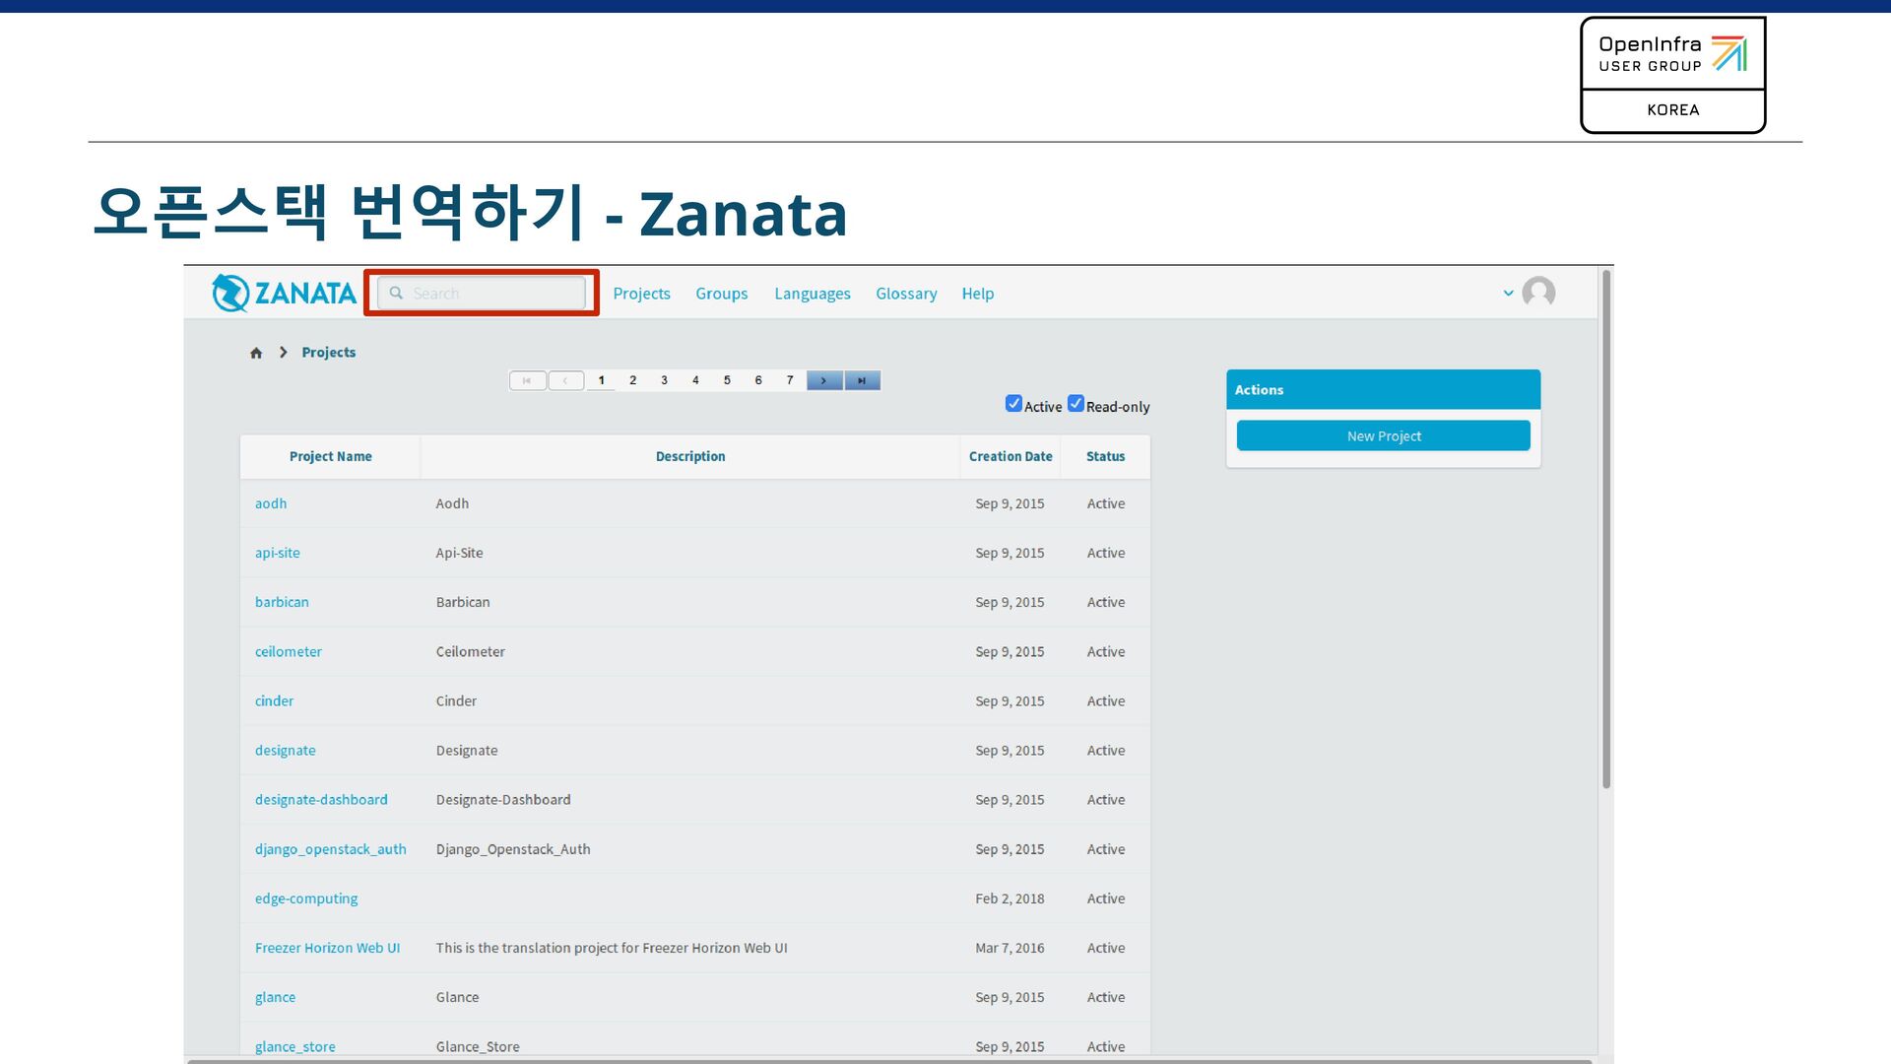Open the designate project link

click(285, 751)
